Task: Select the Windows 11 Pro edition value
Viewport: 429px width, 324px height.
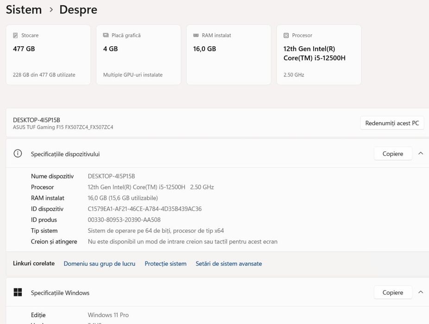Action: (x=108, y=315)
